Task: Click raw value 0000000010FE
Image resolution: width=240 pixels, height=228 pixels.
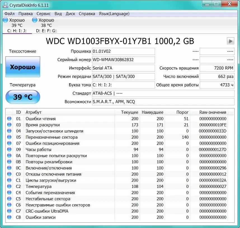Action: click(x=213, y=125)
